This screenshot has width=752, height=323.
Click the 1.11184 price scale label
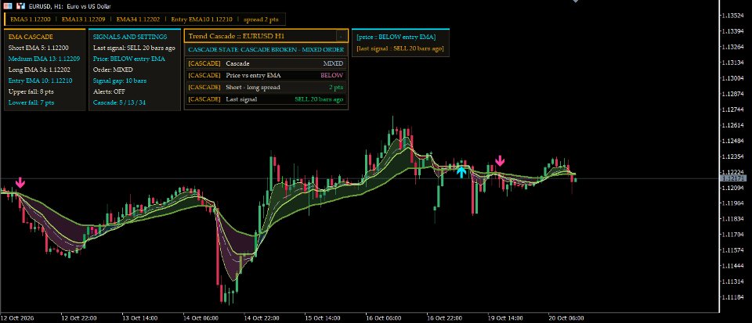click(x=732, y=297)
